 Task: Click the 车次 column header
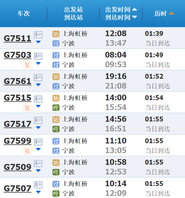(x=23, y=13)
